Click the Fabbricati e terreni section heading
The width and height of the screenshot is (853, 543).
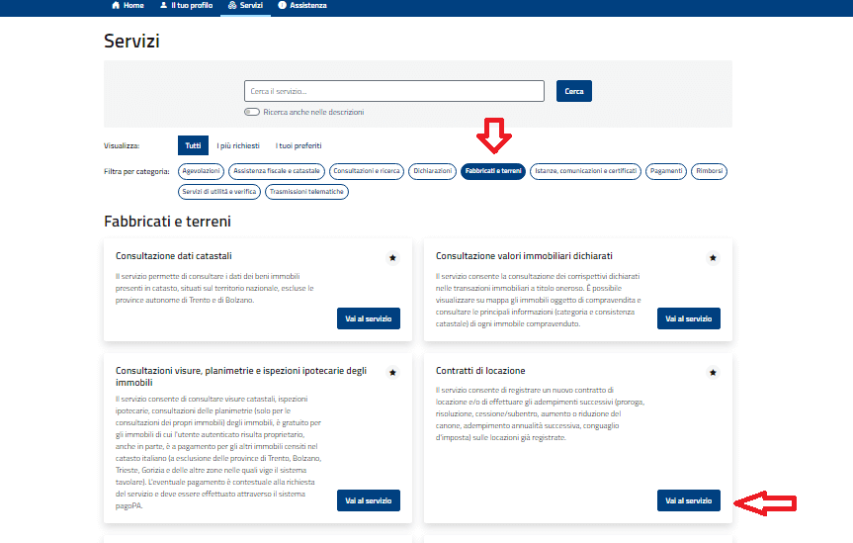point(168,222)
